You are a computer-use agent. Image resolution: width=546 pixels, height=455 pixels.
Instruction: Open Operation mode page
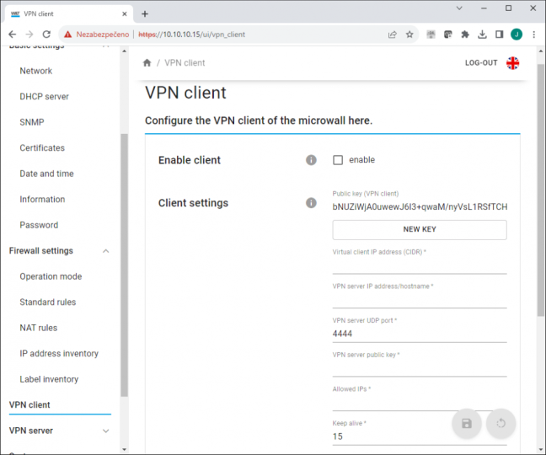[51, 276]
